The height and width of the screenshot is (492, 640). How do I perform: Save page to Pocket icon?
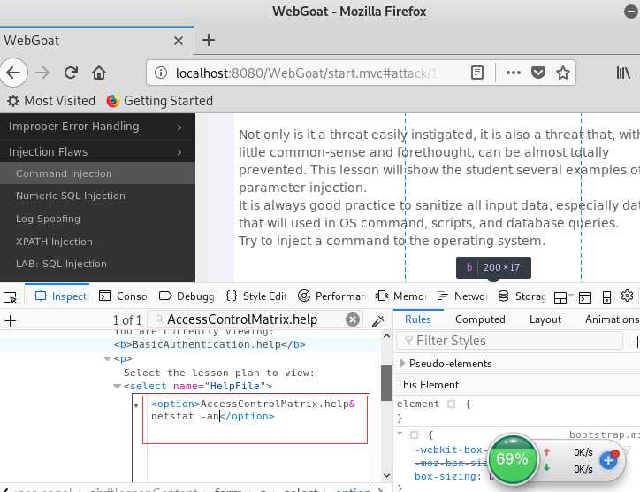tap(538, 73)
